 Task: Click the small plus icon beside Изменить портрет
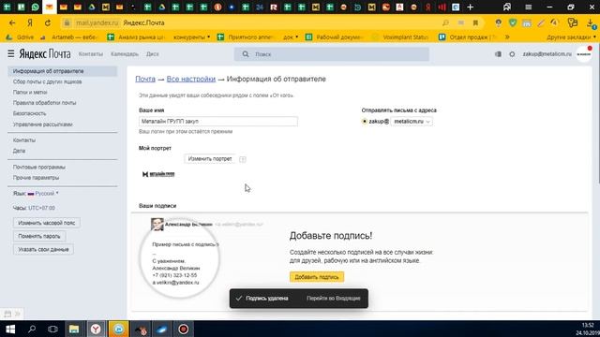coord(242,159)
